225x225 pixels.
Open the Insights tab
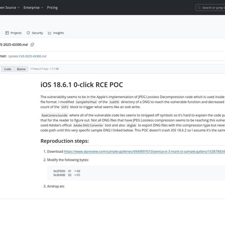point(56,33)
